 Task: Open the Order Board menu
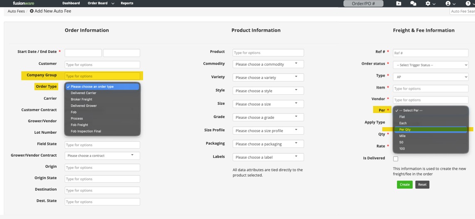pos(101,3)
